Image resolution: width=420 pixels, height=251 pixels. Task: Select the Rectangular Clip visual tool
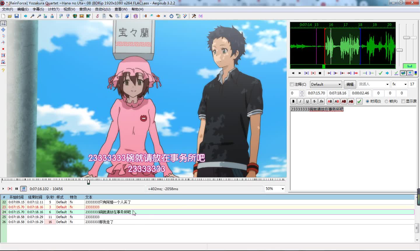pos(3,55)
